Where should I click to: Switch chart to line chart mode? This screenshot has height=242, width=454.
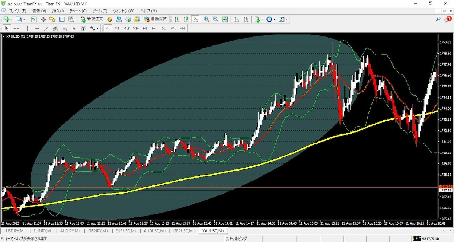point(195,19)
